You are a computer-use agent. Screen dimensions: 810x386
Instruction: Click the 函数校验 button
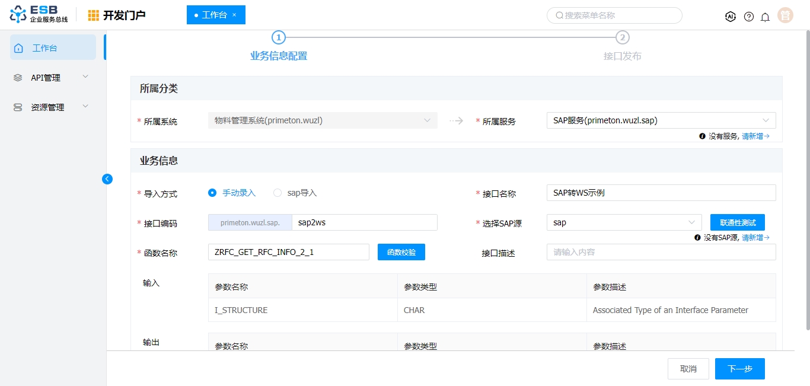click(401, 252)
